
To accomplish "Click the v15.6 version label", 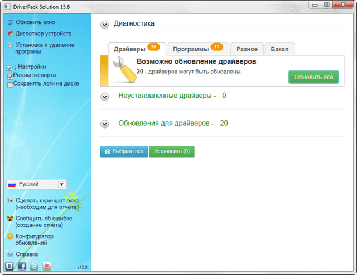I will click(x=82, y=267).
